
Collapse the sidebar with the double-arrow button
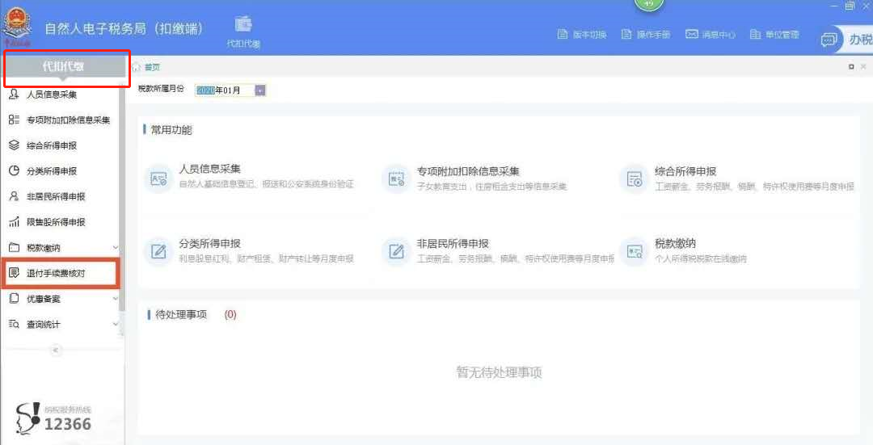pos(56,350)
